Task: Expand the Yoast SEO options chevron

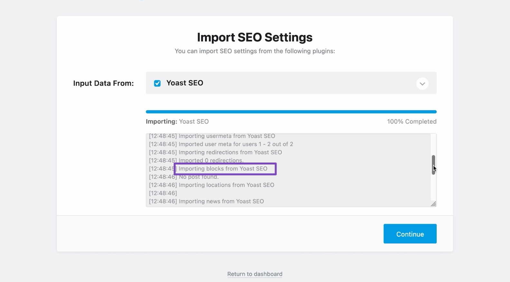Action: (422, 84)
